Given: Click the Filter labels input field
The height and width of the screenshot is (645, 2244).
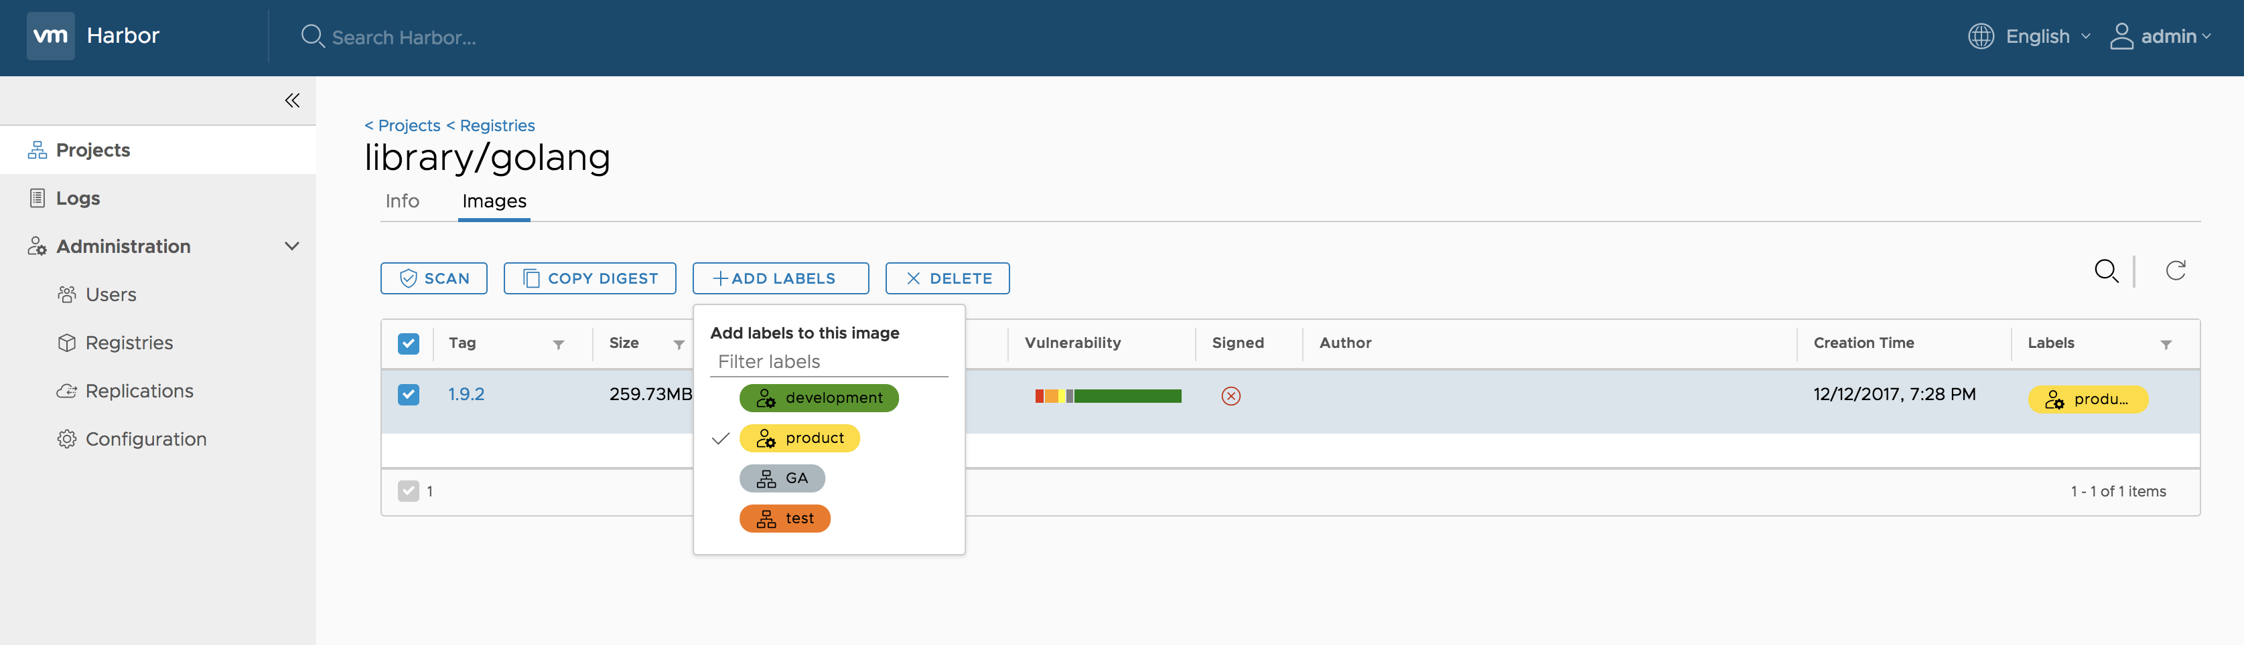Looking at the screenshot, I should click(x=829, y=361).
